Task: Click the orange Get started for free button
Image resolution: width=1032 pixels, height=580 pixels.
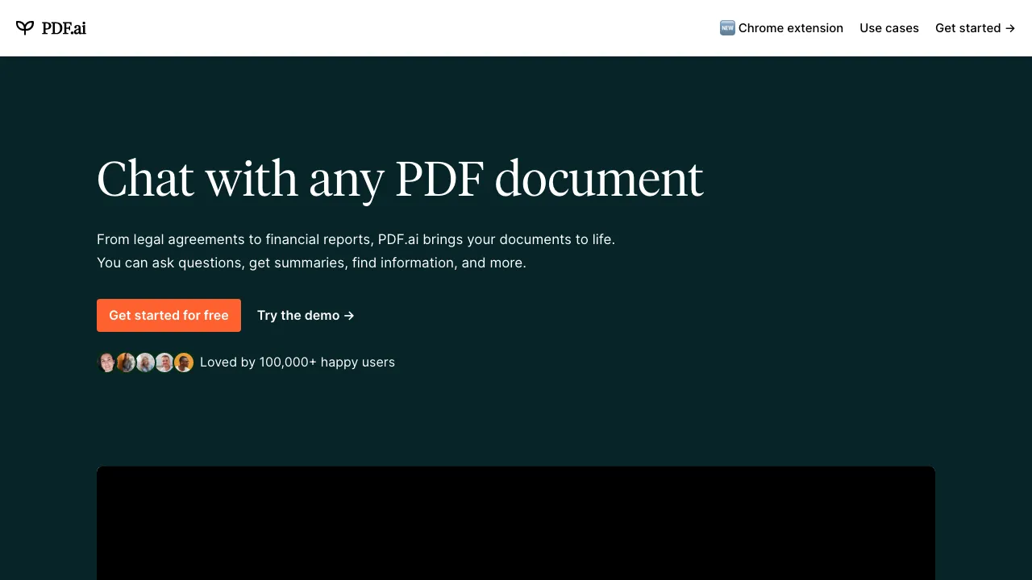Action: tap(169, 315)
